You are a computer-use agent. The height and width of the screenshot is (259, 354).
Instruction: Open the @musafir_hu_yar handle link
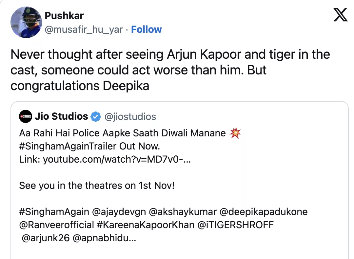click(84, 30)
